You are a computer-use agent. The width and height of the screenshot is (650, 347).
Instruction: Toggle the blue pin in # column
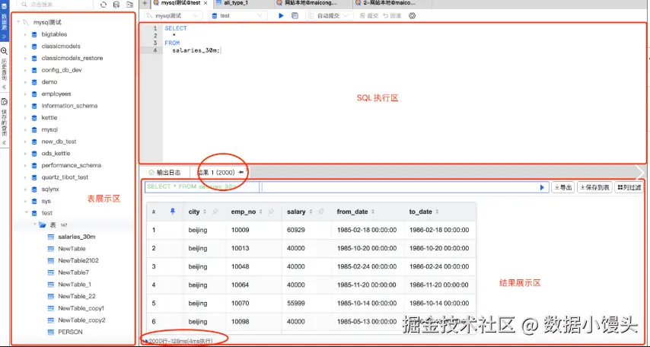click(173, 212)
